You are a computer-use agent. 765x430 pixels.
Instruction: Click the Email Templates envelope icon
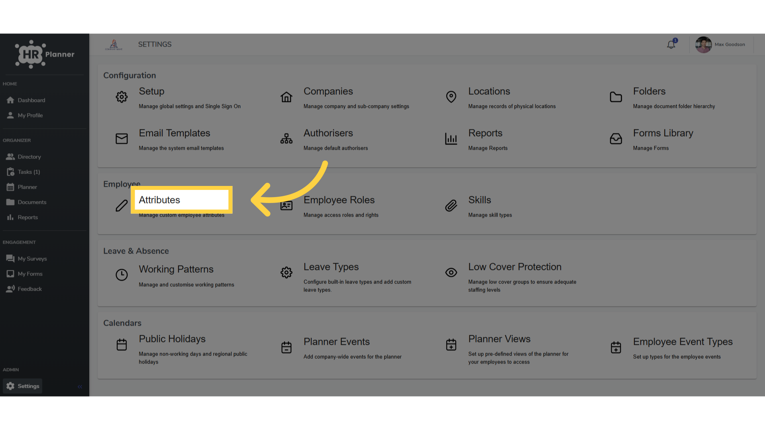[122, 139]
